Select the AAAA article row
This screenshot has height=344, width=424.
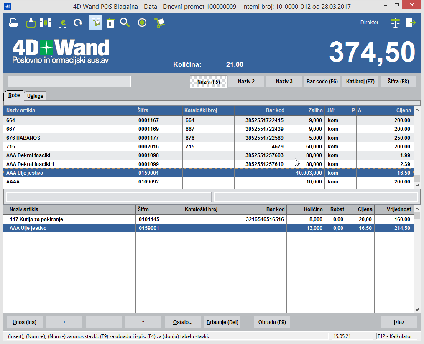pyautogui.click(x=208, y=181)
